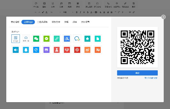The image size is (170, 109).
Task: Click the undo arrow in editor format bar
Action: click(36, 12)
